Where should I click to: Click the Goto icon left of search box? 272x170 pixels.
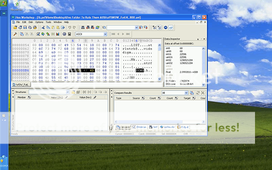pyautogui.click(x=104, y=27)
